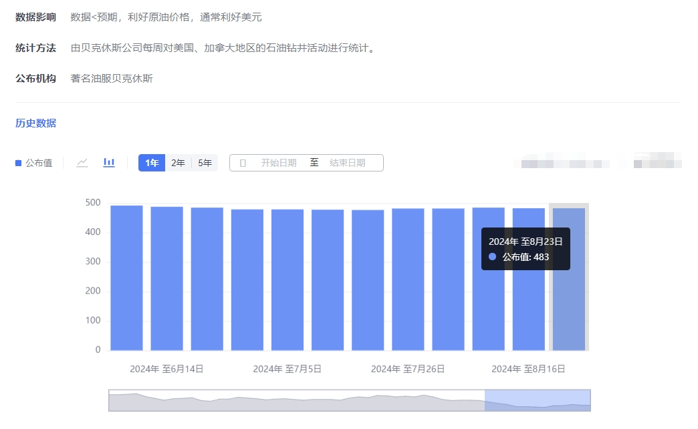Click the 2024年 至7月5日 axis label
Screen dimensions: 698x429
287,369
